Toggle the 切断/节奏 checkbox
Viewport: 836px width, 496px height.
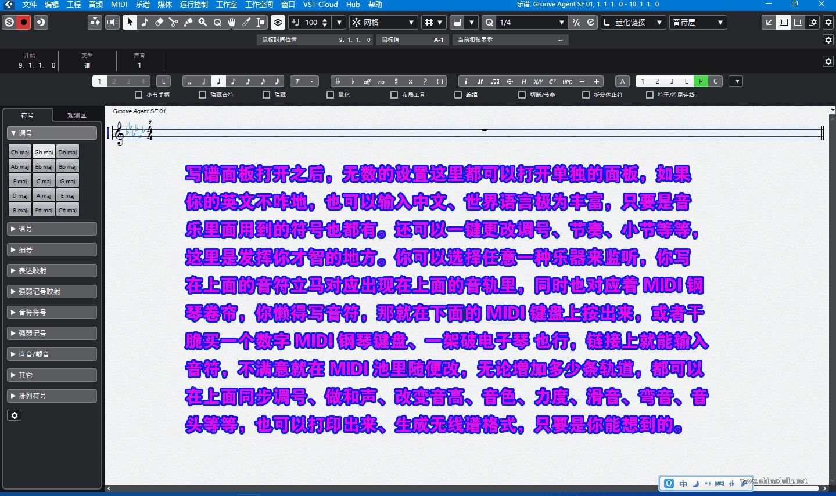(522, 95)
